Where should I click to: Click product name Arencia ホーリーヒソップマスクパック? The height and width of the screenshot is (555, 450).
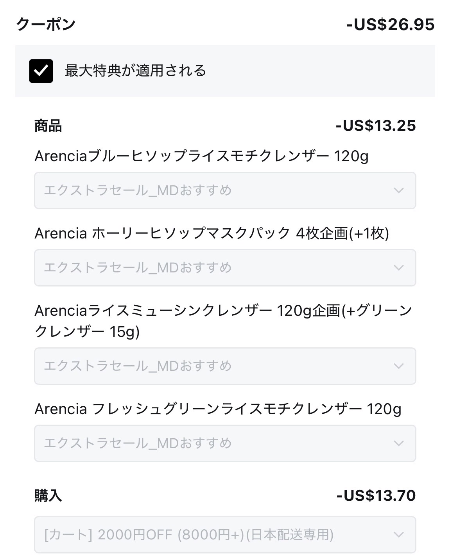212,233
